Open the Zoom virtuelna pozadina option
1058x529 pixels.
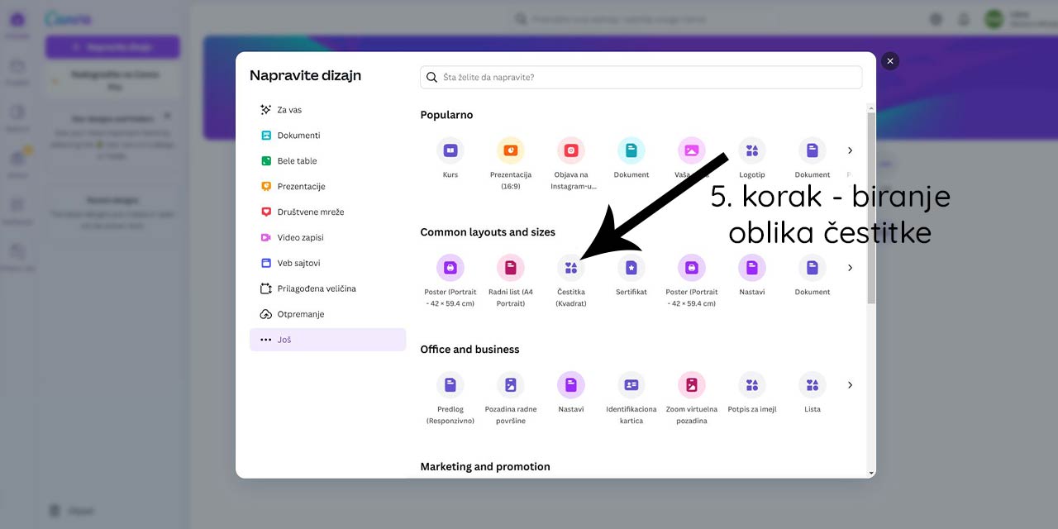[691, 385]
